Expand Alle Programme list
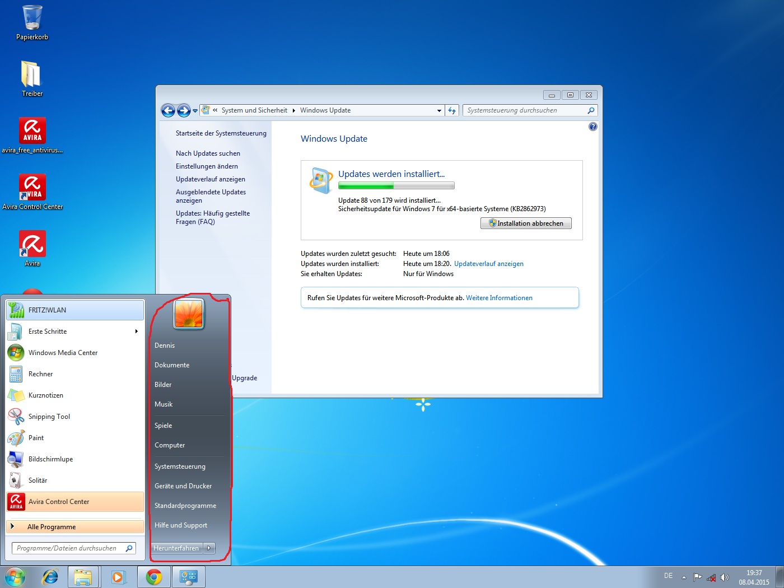The height and width of the screenshot is (588, 784). click(75, 527)
